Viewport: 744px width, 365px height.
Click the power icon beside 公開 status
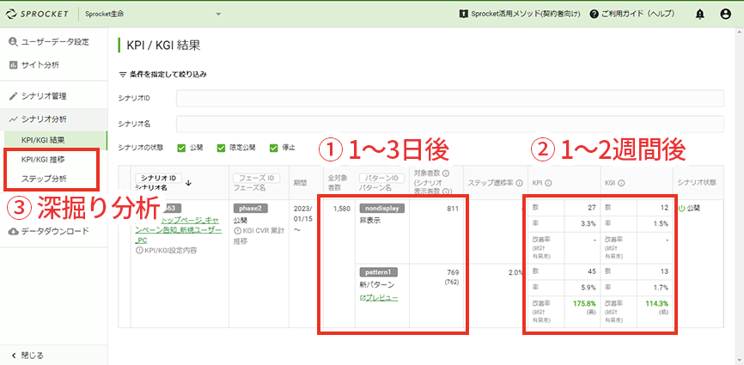682,208
